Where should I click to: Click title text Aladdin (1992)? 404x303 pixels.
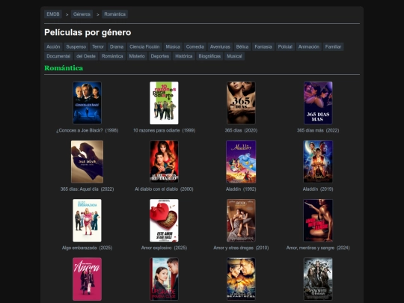241,189
